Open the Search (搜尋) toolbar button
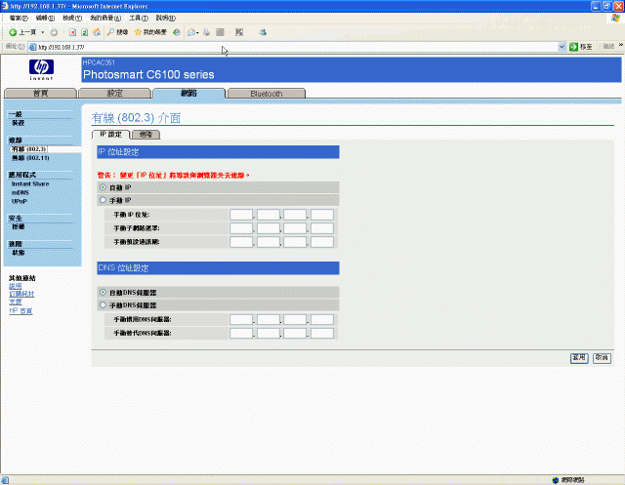625x485 pixels. coord(117,32)
